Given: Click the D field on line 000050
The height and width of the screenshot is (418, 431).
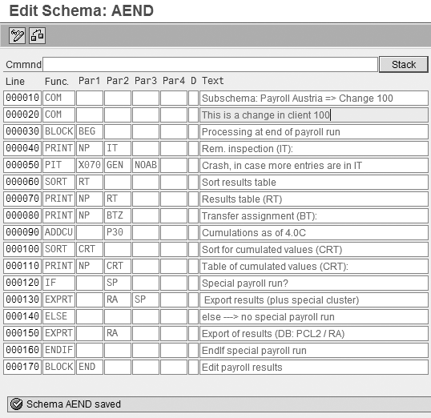Looking at the screenshot, I should click(x=193, y=165).
